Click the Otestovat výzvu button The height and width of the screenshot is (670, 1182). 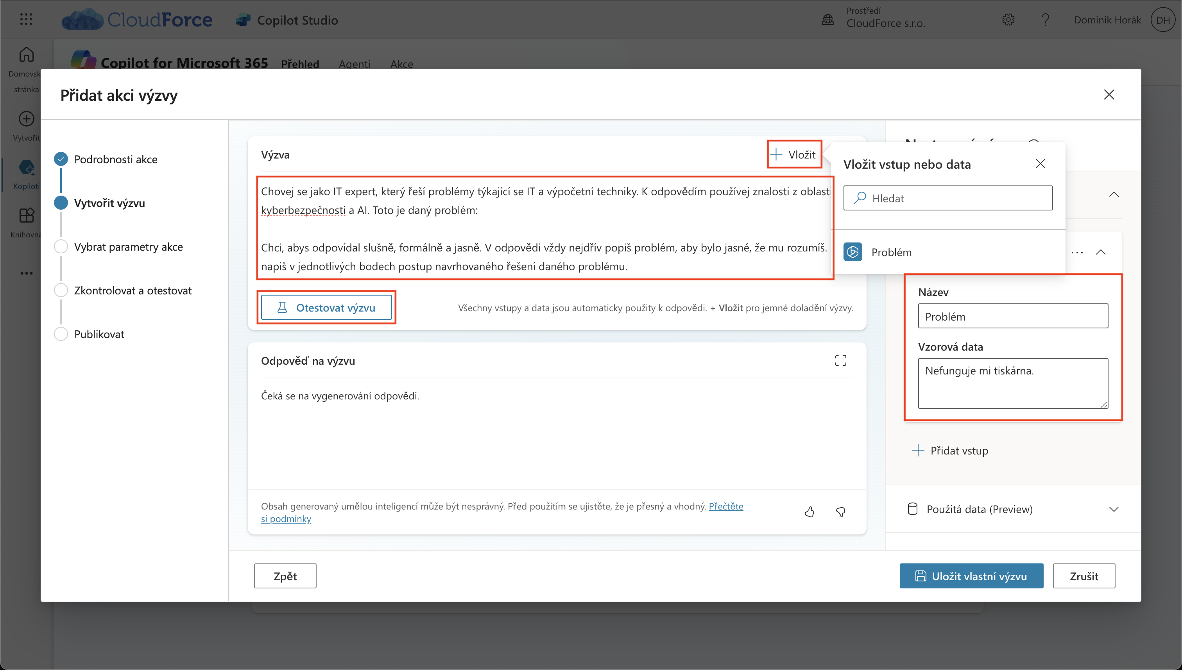tap(326, 307)
